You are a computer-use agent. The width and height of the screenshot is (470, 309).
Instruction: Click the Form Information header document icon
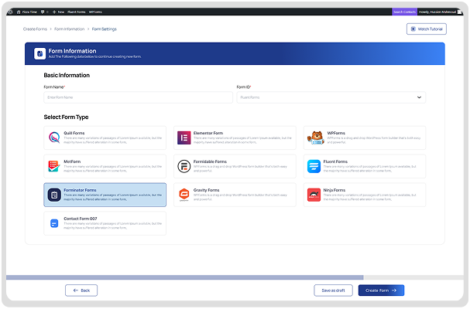(x=39, y=53)
